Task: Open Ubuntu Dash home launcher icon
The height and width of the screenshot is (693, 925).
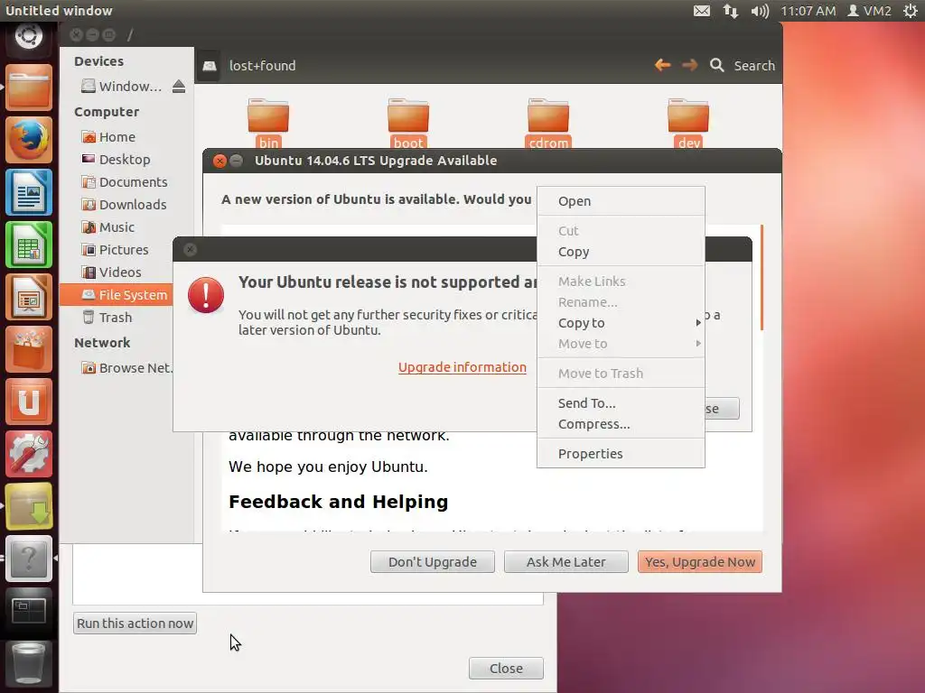Action: coord(28,36)
